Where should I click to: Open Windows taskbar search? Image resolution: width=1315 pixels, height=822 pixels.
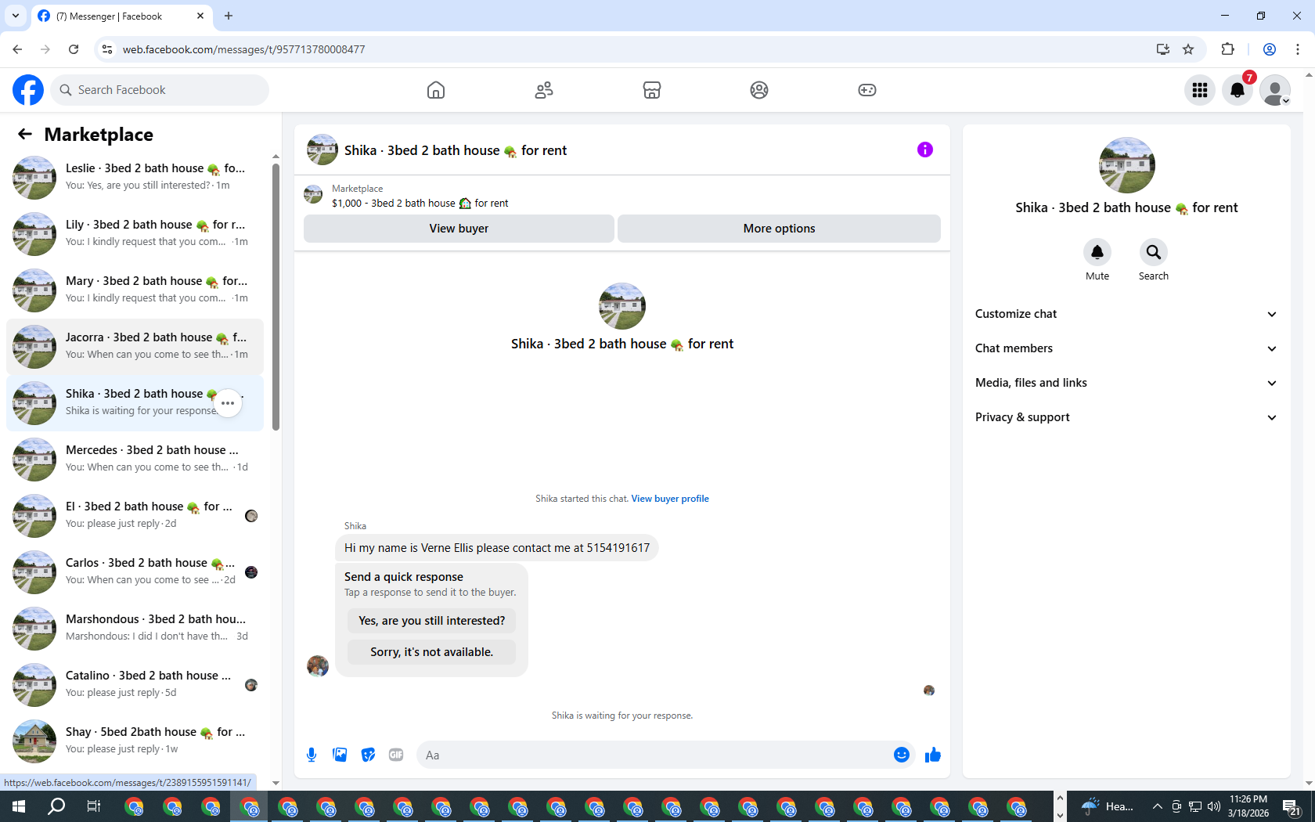point(56,806)
